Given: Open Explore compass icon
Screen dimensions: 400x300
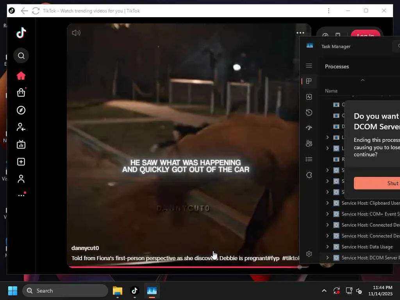Looking at the screenshot, I should 21,110.
